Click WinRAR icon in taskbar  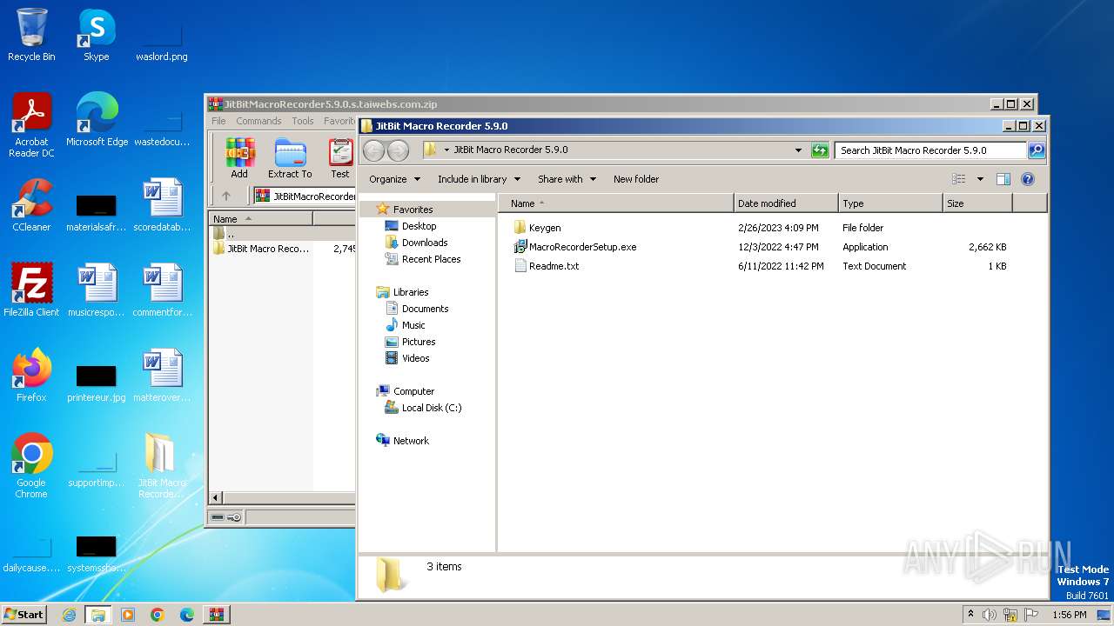pos(216,615)
